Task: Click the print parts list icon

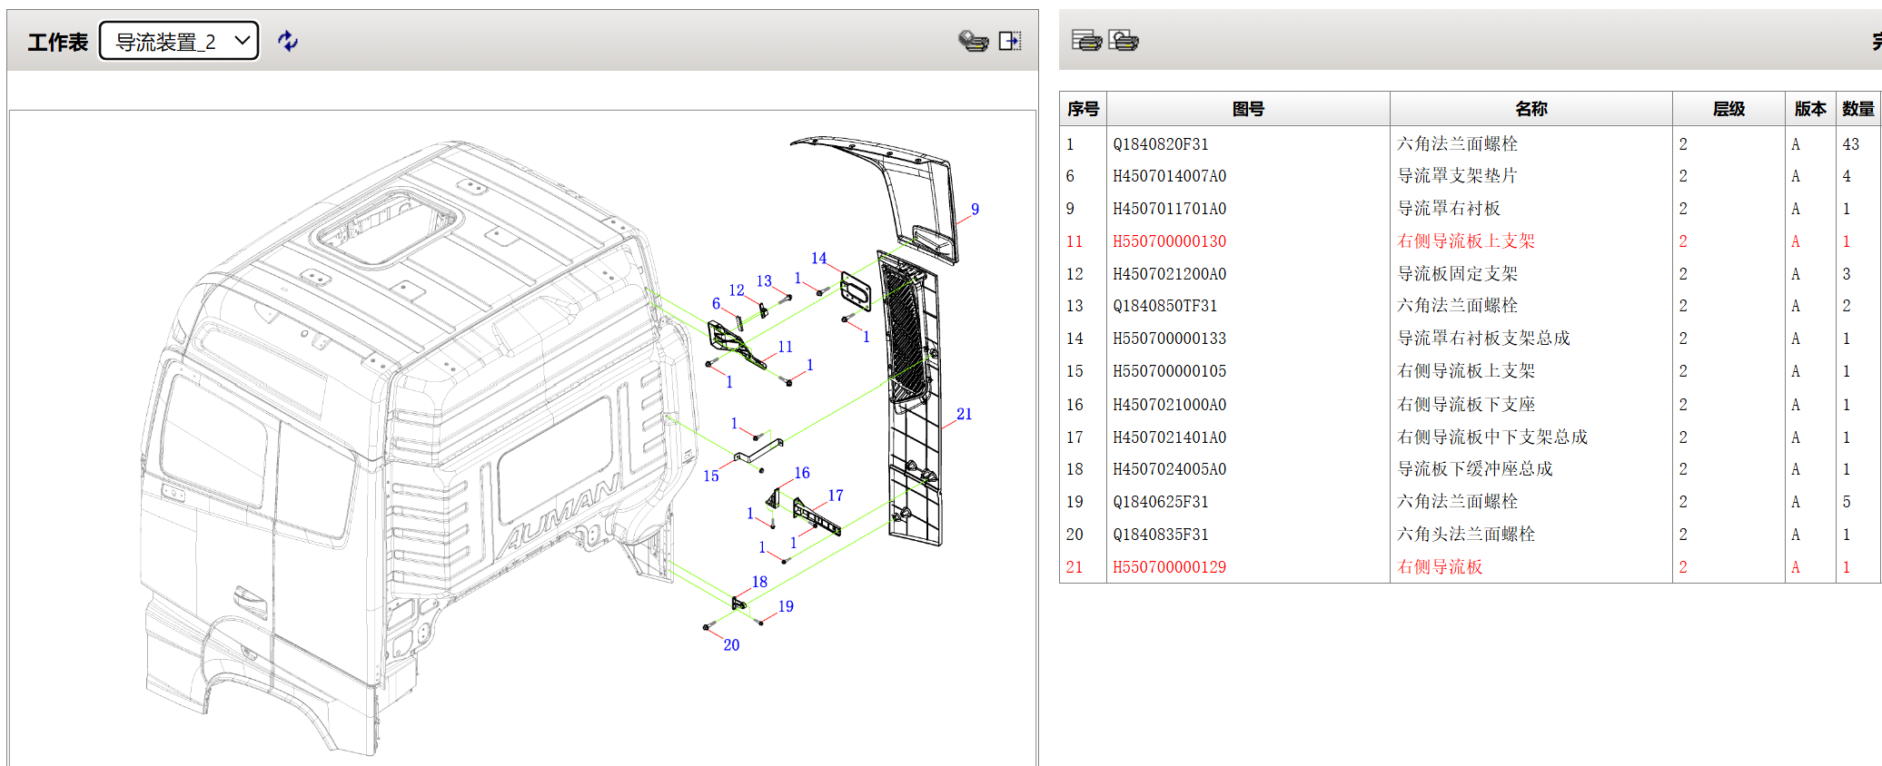Action: coord(1085,41)
